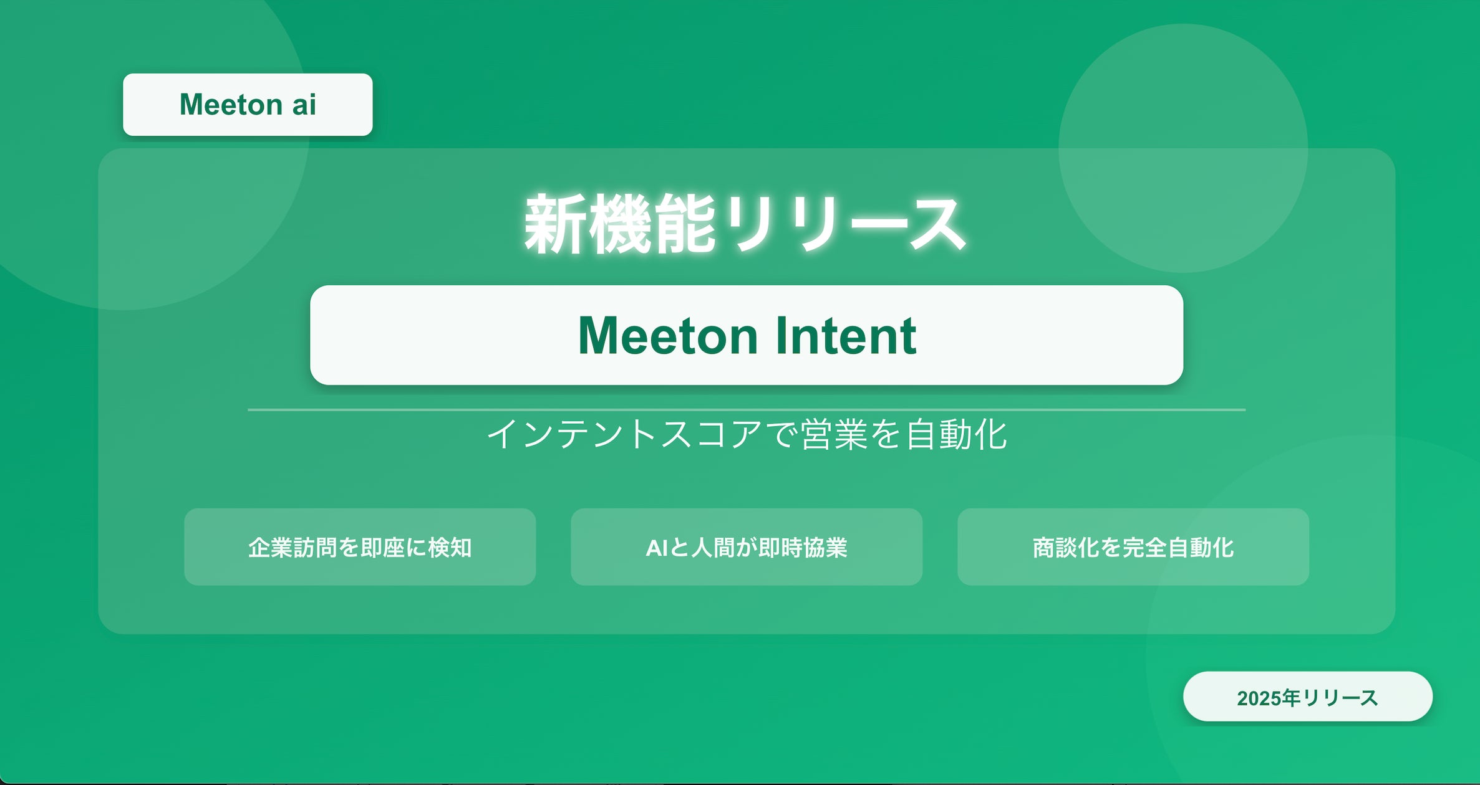Click "Meeton" inside the Meeton Intent box
The image size is (1480, 785).
[667, 336]
